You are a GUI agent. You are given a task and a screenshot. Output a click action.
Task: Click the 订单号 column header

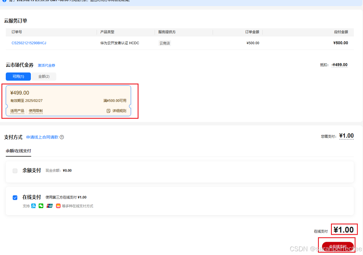pyautogui.click(x=17, y=32)
